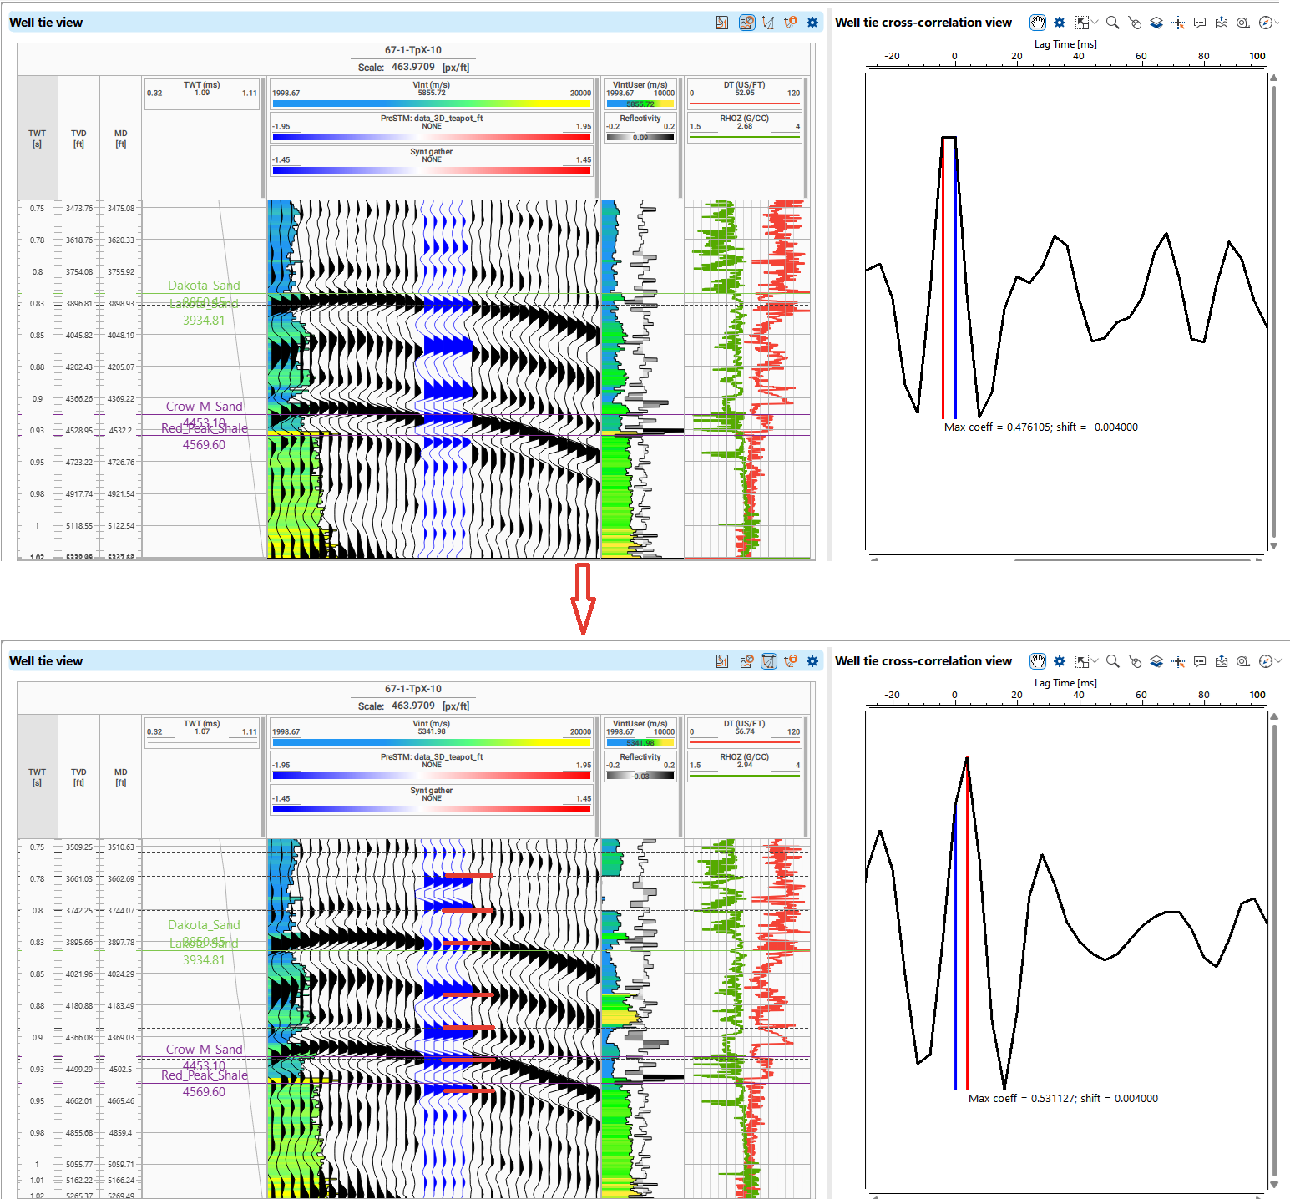Toggle the highlighted third icon in lower Well tie toolbar
The width and height of the screenshot is (1290, 1199).
pos(769,661)
